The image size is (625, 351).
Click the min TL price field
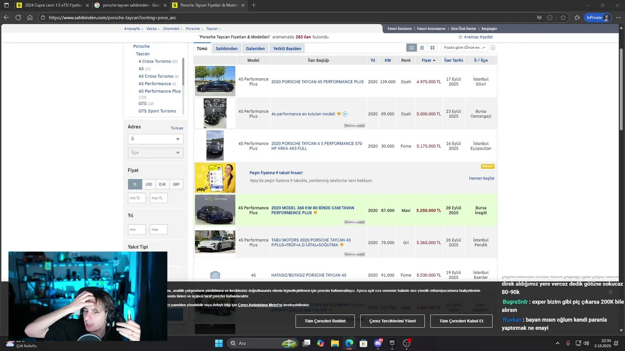point(137,198)
